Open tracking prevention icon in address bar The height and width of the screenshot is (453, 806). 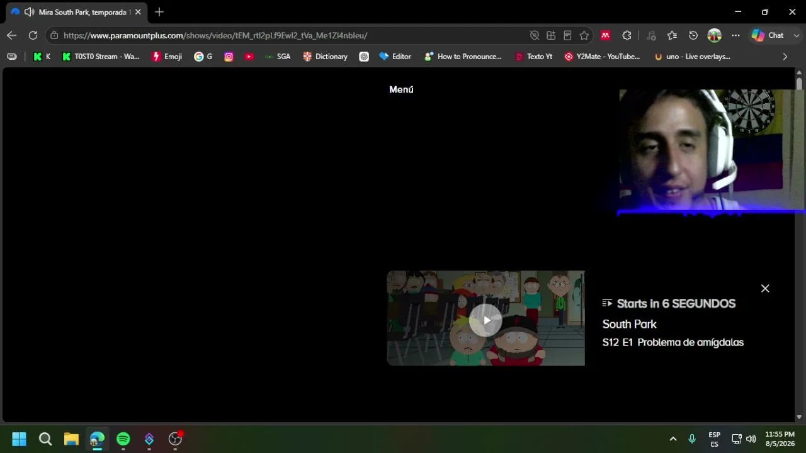click(x=535, y=35)
